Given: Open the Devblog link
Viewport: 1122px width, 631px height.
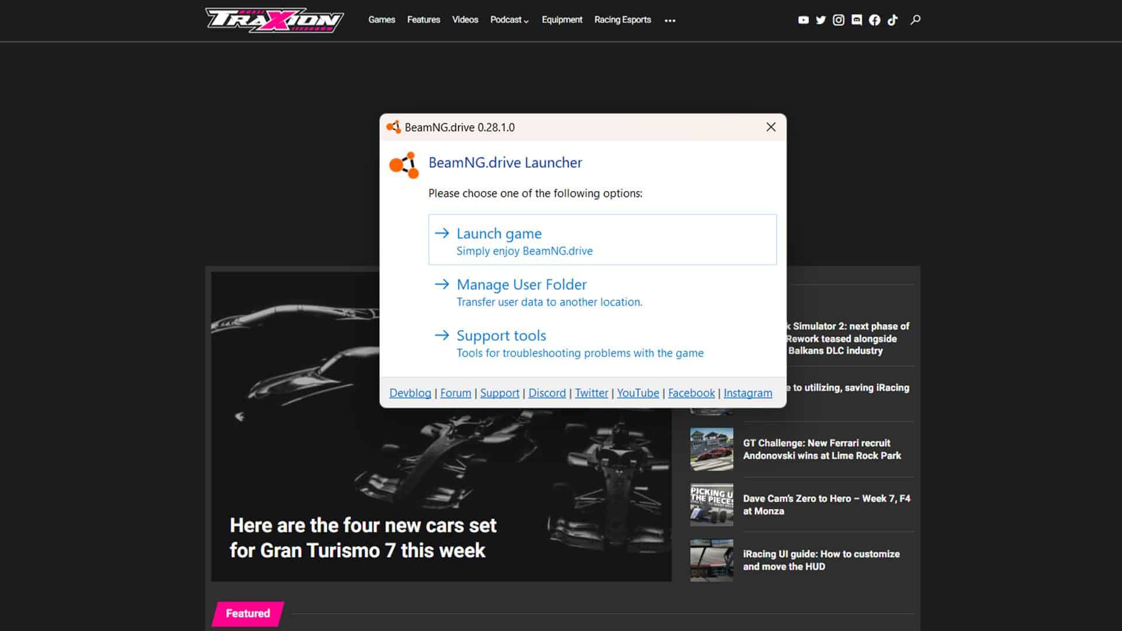Looking at the screenshot, I should click(410, 393).
